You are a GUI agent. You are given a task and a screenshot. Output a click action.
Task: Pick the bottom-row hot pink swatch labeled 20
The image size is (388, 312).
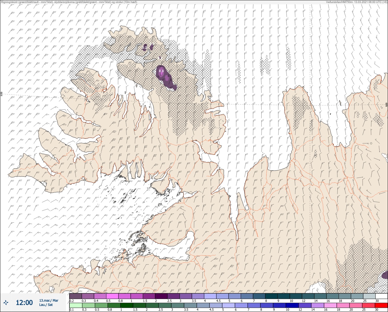pyautogui.click(x=356, y=305)
